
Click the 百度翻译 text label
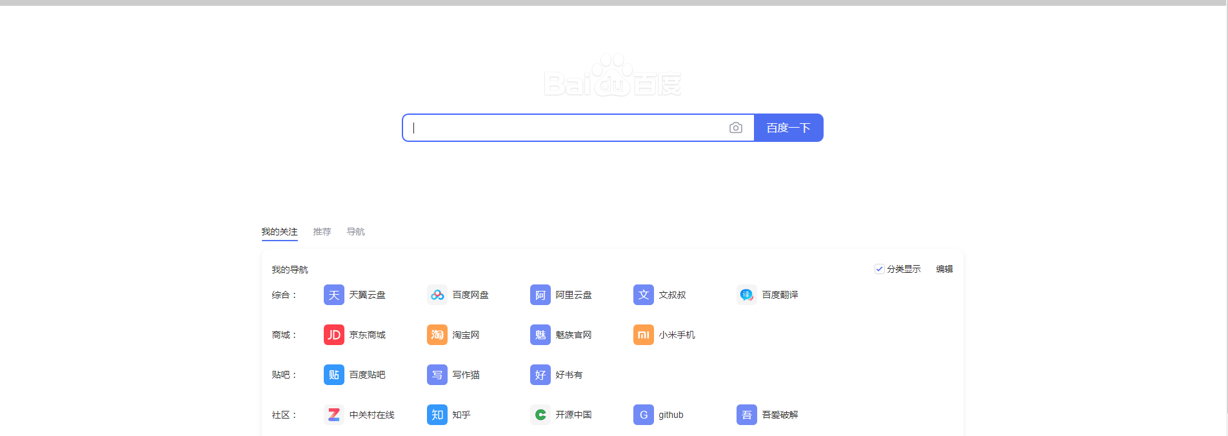pyautogui.click(x=780, y=295)
